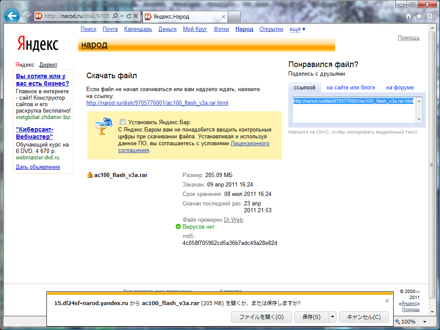Viewport: 440px width, 330px height.
Task: Click the page scrollbar down arrow
Action: click(x=432, y=312)
